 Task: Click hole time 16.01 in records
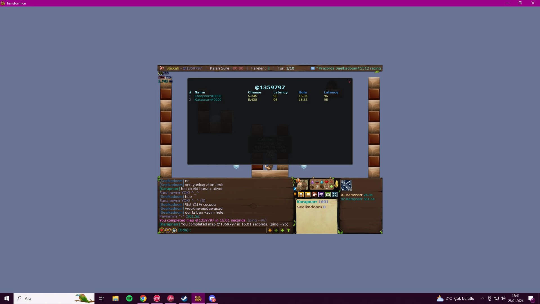[303, 96]
